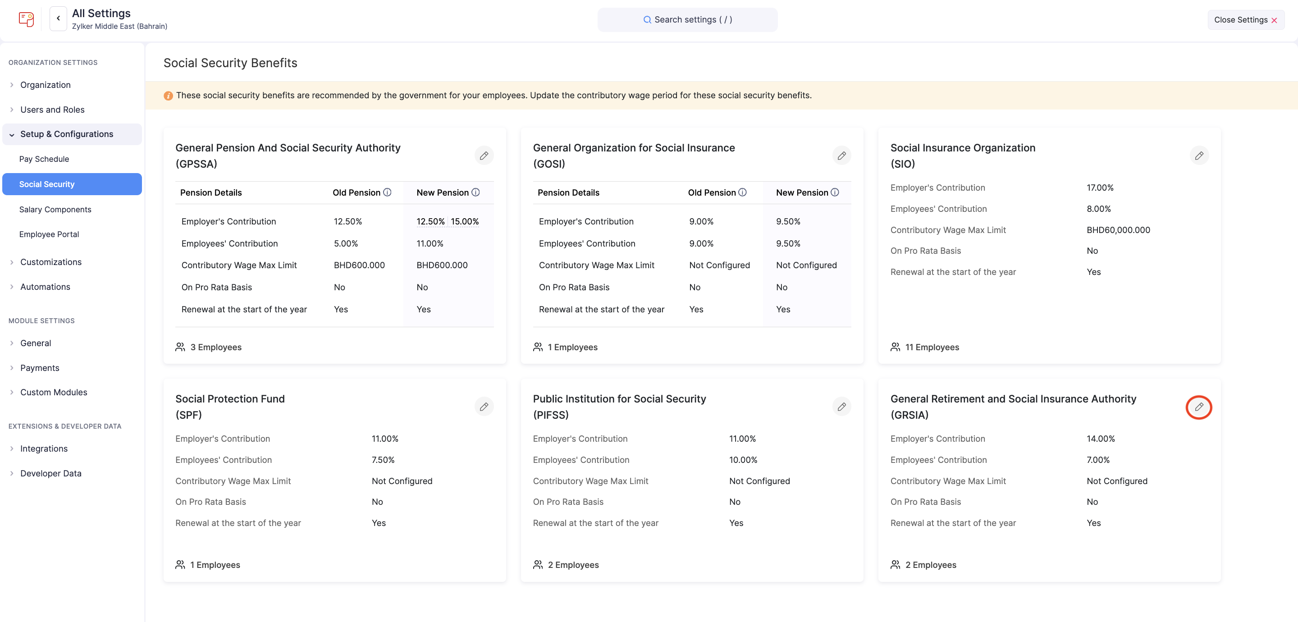
Task: Show GPSSA Old Pension info tooltip
Action: point(387,192)
